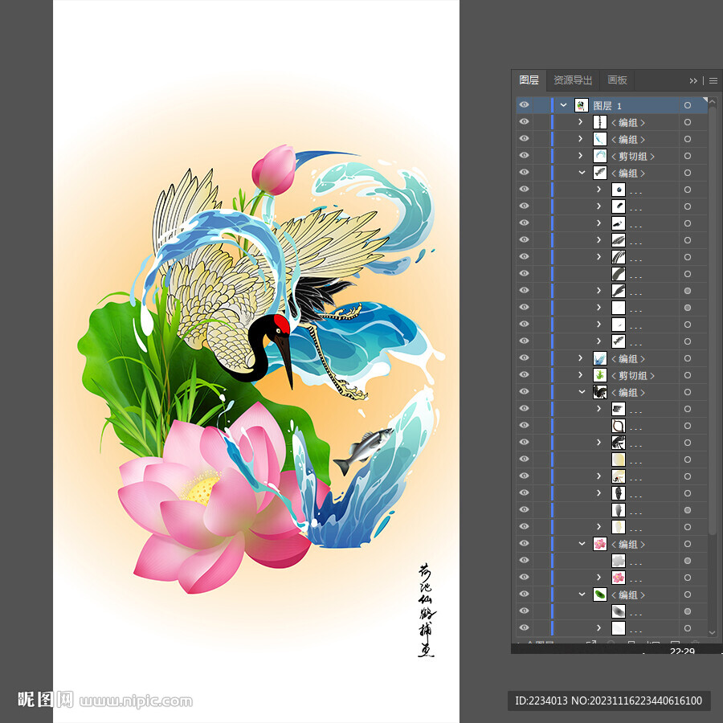This screenshot has height=723, width=723.
Task: Hide the green plant 剪切组 layer
Action: point(524,375)
